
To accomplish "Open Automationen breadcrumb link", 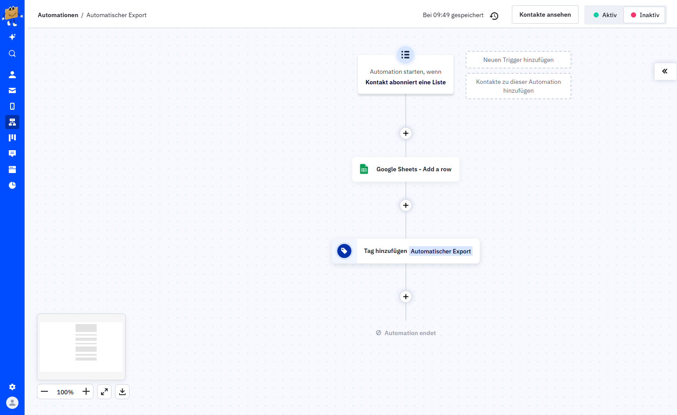I will [58, 15].
